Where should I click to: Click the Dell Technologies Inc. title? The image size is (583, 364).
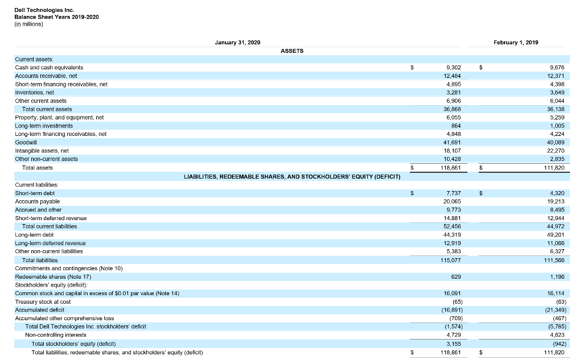pyautogui.click(x=44, y=10)
